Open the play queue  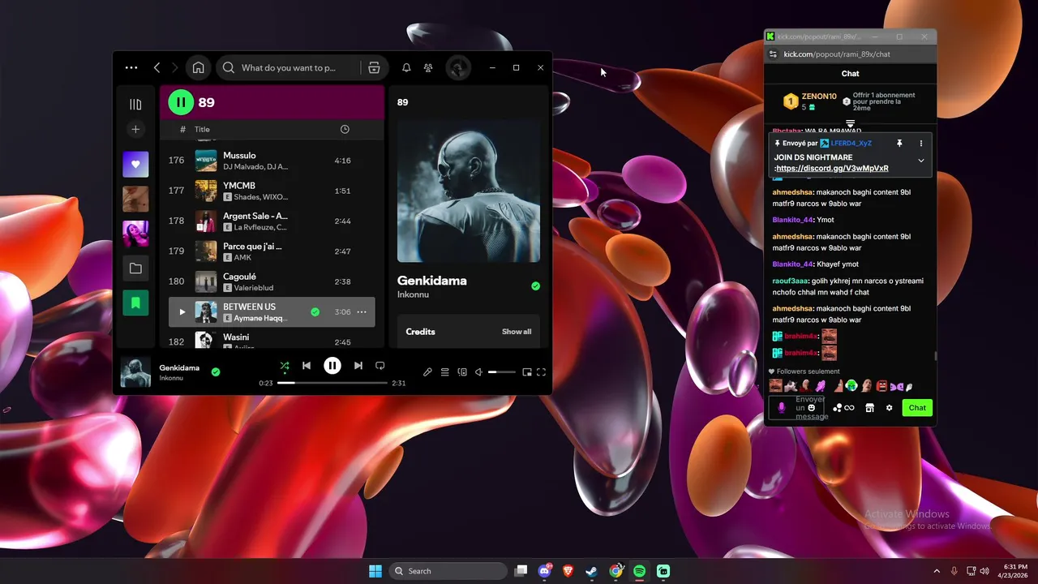(445, 372)
